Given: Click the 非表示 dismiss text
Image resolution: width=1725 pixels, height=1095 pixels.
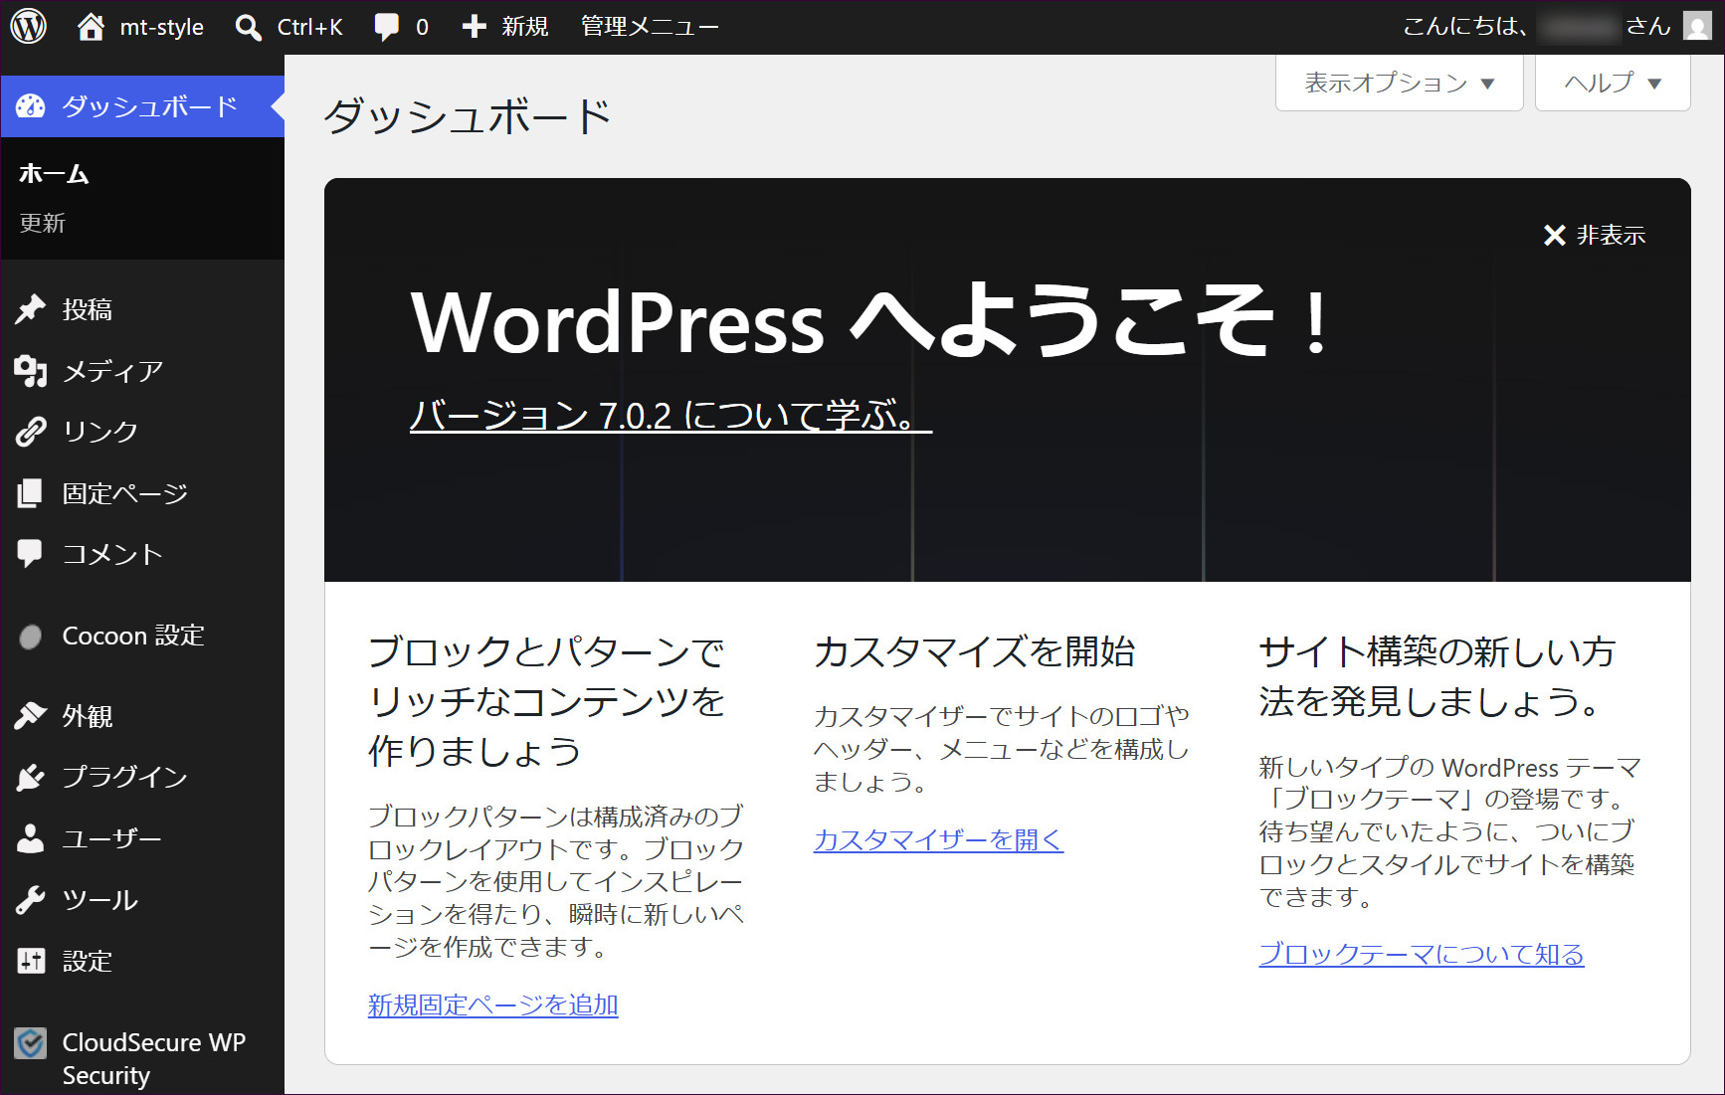Looking at the screenshot, I should tap(1611, 236).
